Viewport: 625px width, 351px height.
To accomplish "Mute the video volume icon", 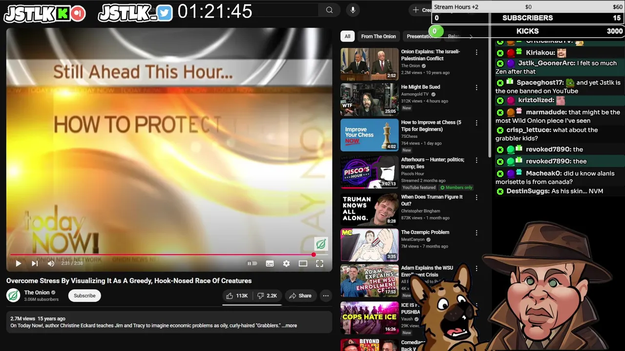I will [x=51, y=263].
